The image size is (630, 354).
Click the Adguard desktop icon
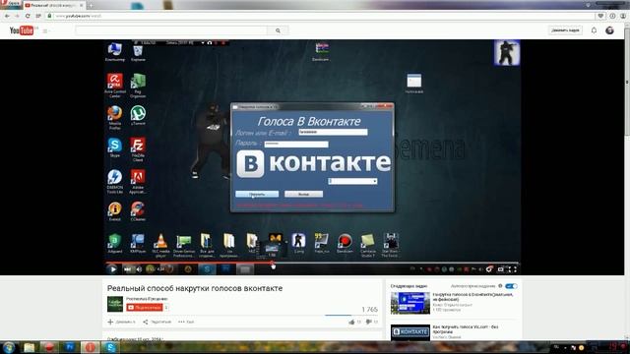coord(114,243)
